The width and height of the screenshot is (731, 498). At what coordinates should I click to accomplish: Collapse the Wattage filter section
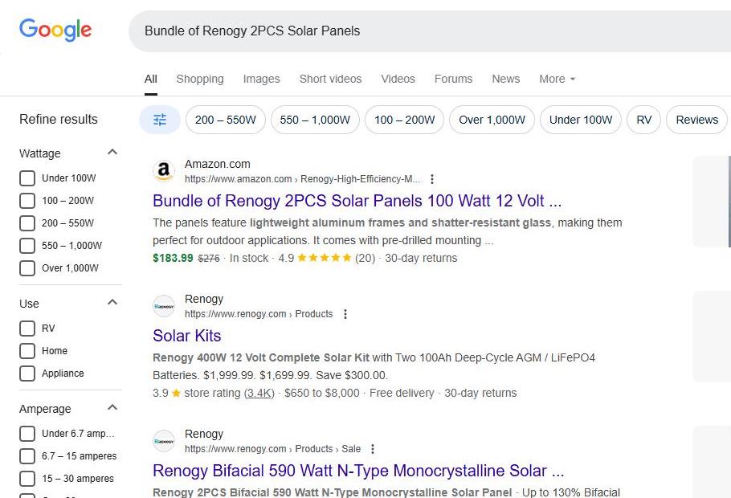coord(112,152)
